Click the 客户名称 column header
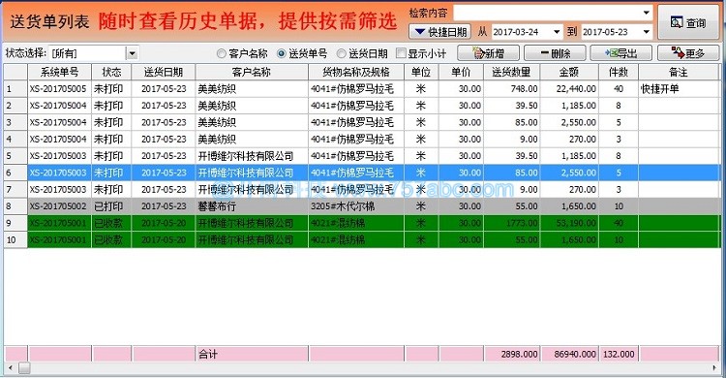This screenshot has width=726, height=378. (252, 72)
